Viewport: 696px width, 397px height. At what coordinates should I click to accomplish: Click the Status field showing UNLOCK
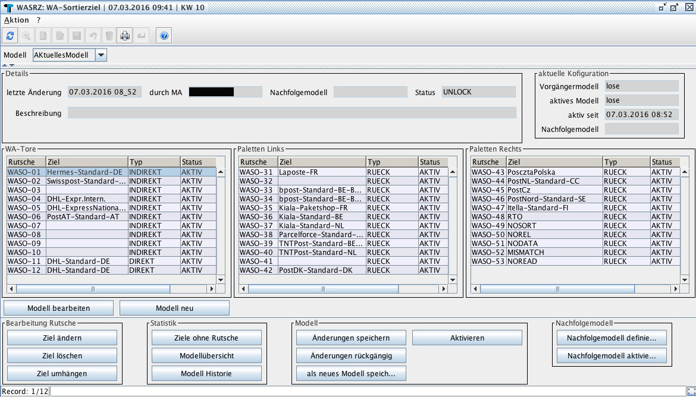click(479, 92)
